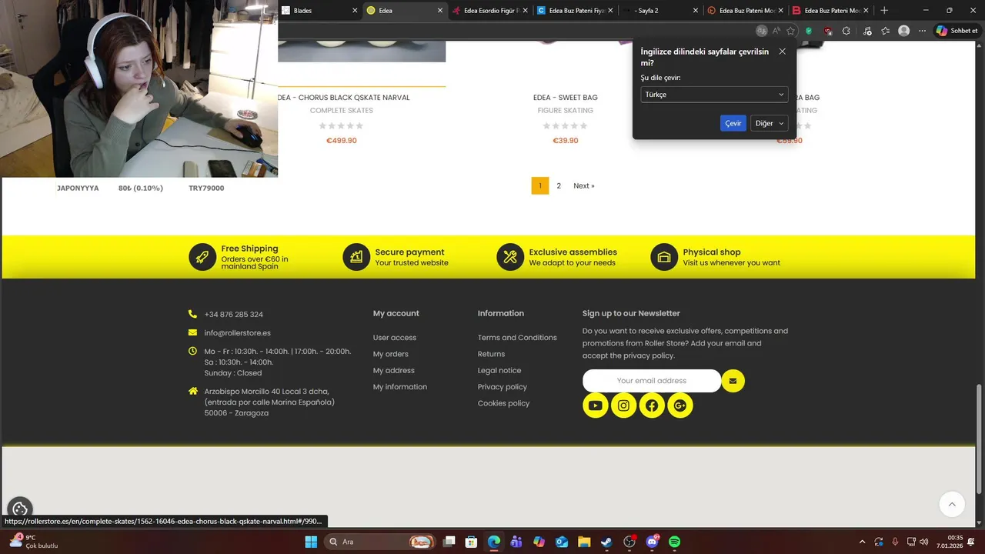
Task: Open the Returns link
Action: [x=491, y=354]
